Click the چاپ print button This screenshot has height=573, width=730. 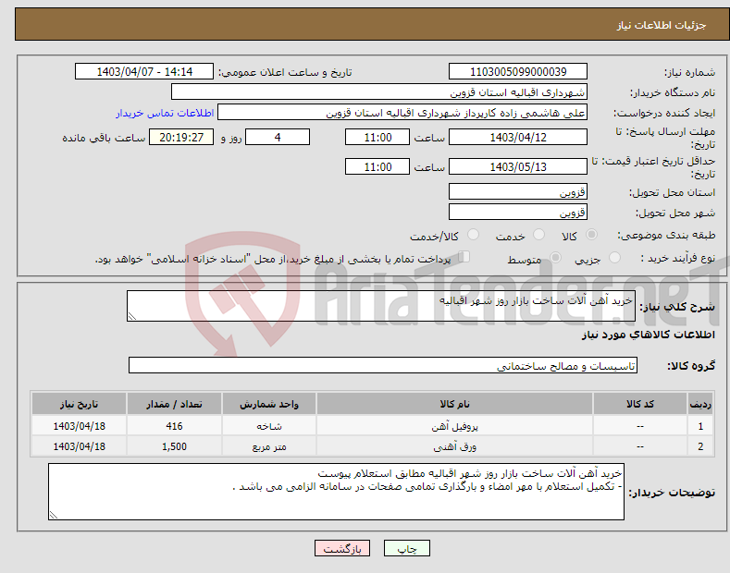click(x=407, y=548)
